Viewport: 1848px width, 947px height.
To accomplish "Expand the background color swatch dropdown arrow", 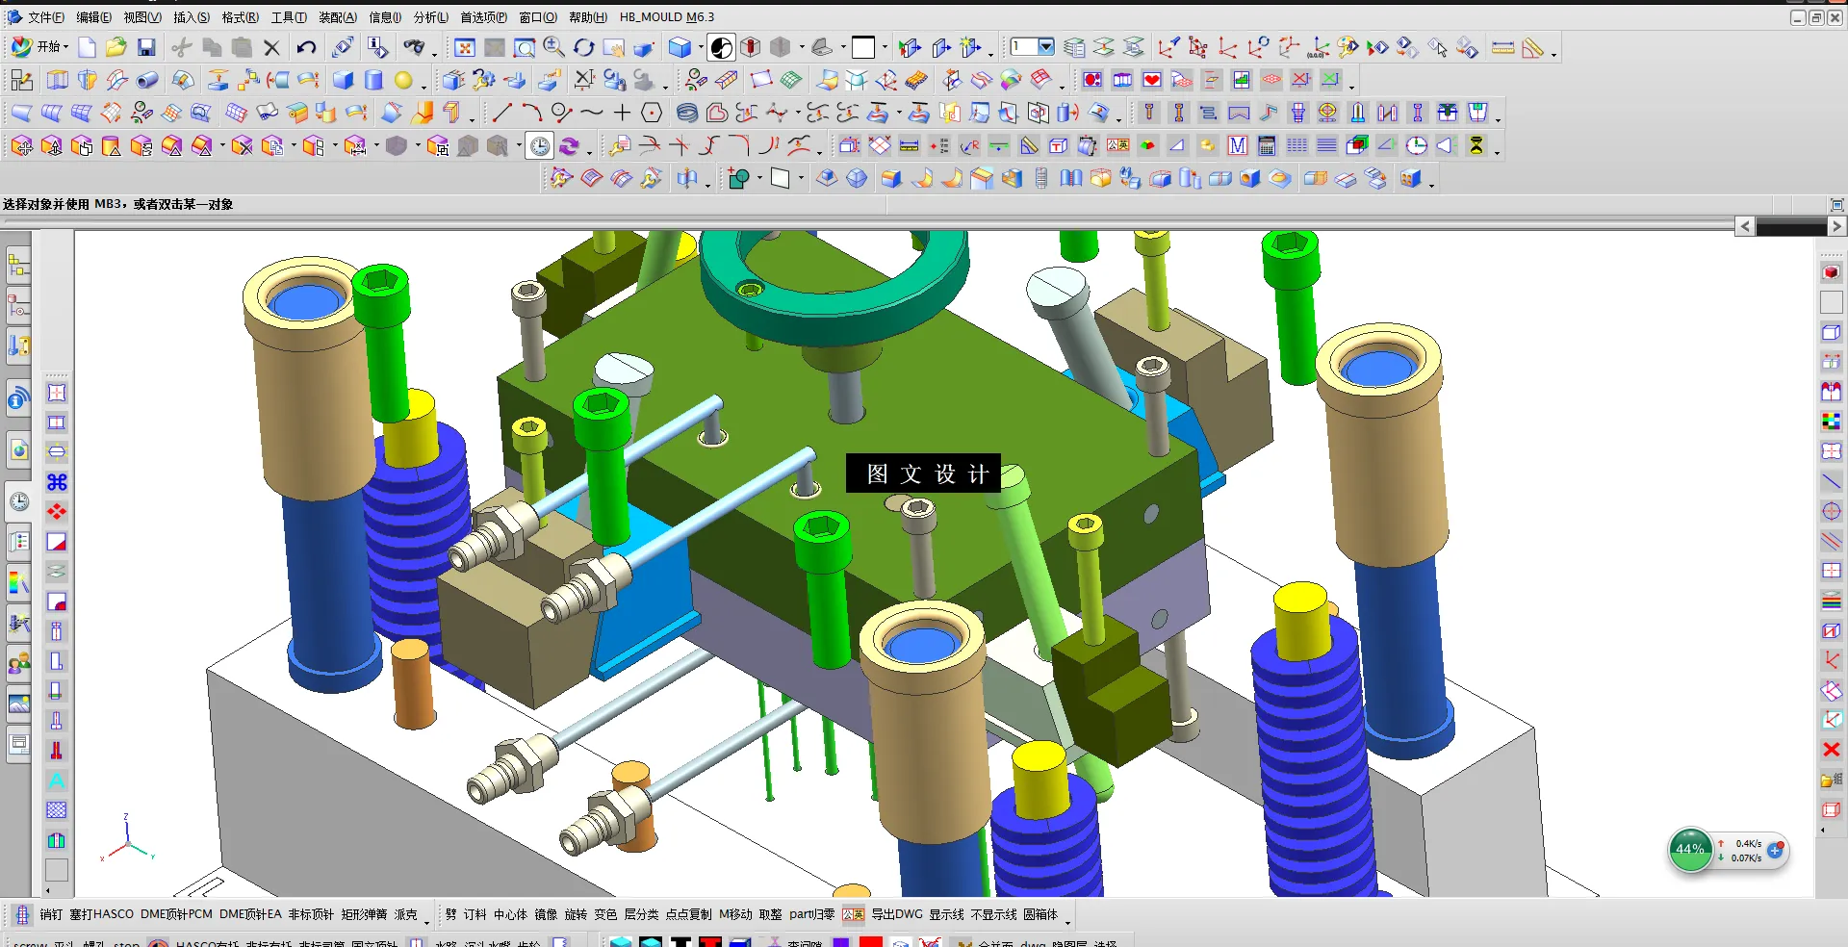I will click(x=885, y=47).
